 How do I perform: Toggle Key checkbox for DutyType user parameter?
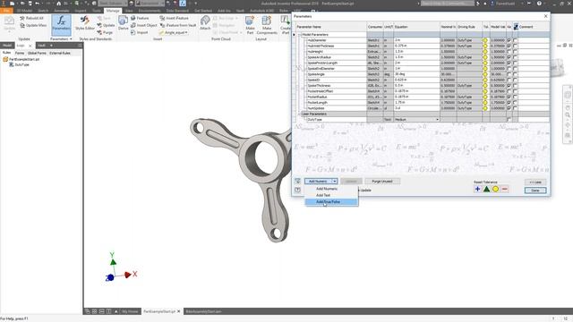coord(509,119)
